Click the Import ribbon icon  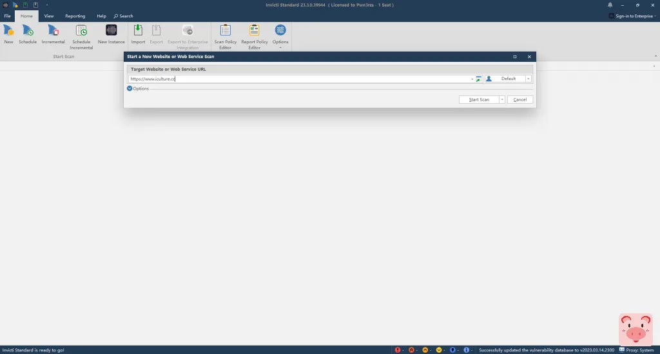coord(138,34)
